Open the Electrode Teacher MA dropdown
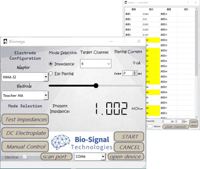 (x=46, y=96)
